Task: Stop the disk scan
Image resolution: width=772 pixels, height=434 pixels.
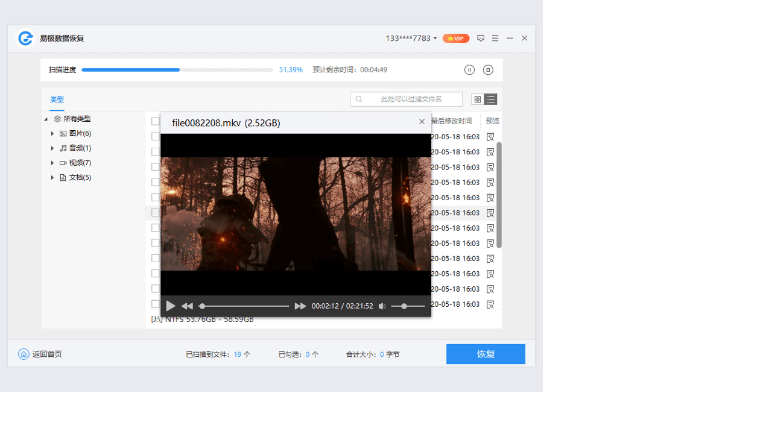Action: point(487,69)
